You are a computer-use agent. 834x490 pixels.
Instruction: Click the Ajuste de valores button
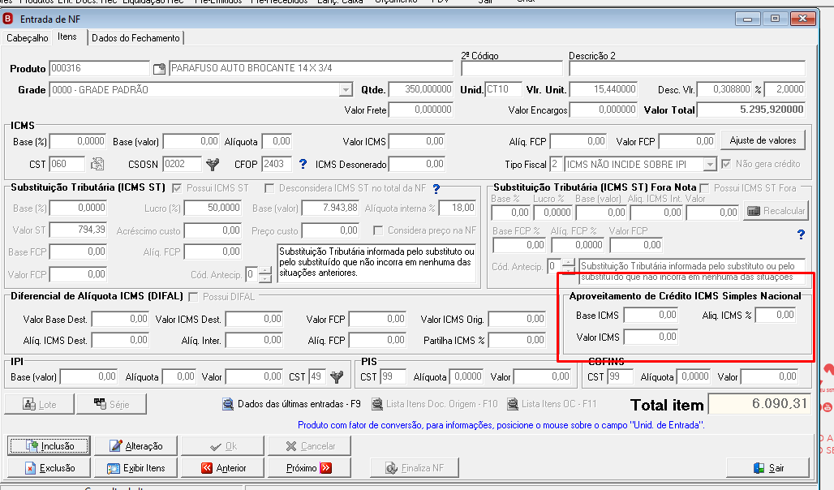(x=763, y=140)
